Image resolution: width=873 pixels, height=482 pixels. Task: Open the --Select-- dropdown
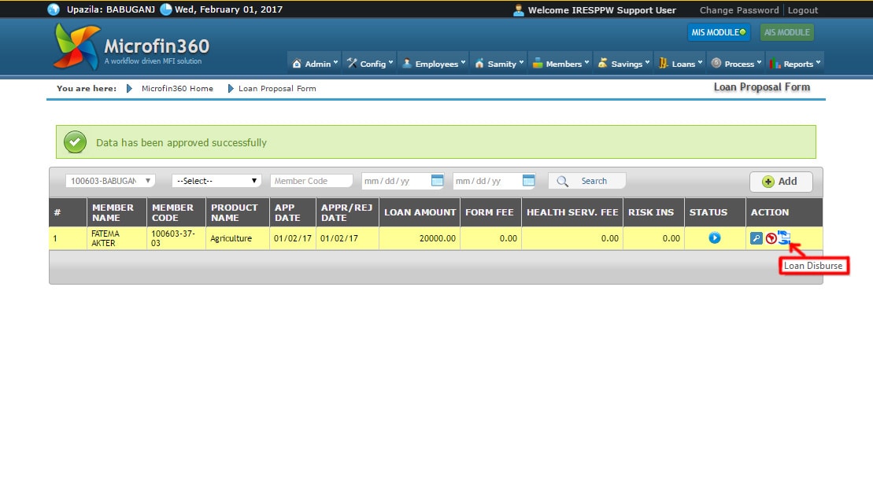[217, 181]
